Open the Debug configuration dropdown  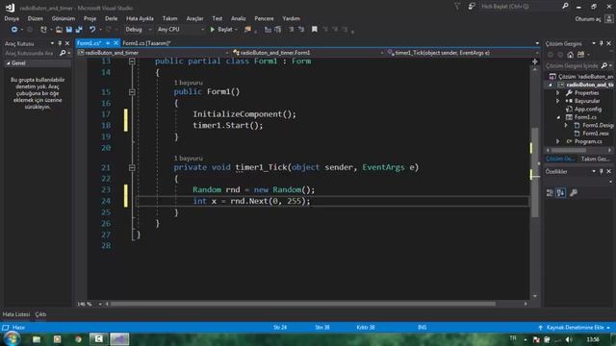coord(139,30)
